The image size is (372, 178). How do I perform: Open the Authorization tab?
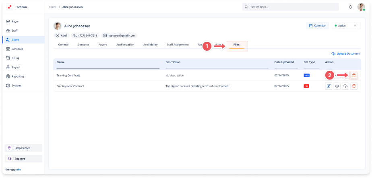point(125,45)
